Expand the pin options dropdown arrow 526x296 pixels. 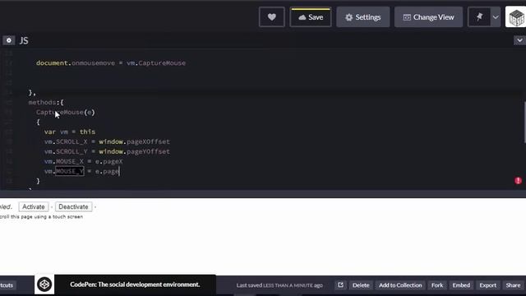(x=496, y=17)
